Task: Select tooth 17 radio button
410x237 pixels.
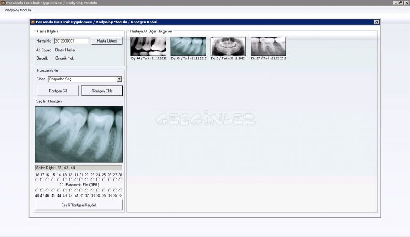Action: pyautogui.click(x=42, y=179)
